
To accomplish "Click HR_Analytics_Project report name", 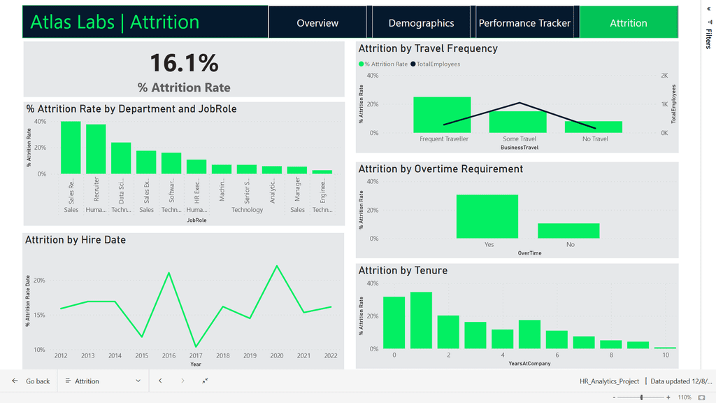I will [x=609, y=381].
